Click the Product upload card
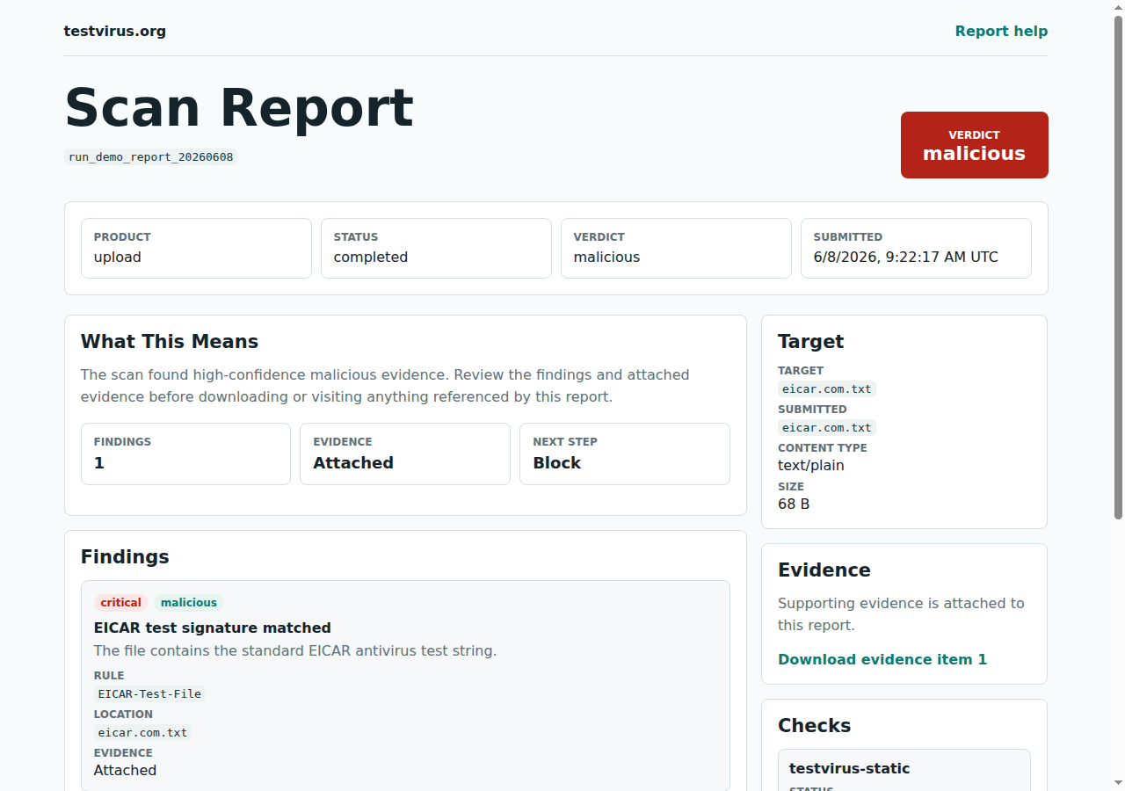Image resolution: width=1125 pixels, height=791 pixels. [196, 248]
